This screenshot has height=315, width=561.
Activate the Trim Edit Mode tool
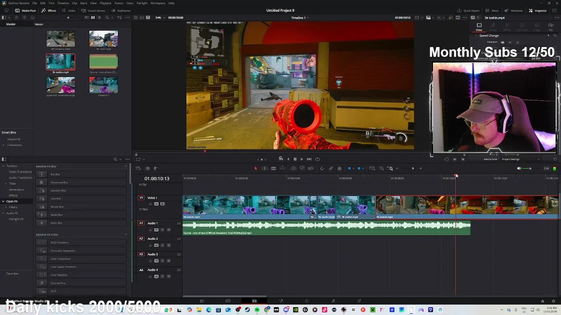click(265, 168)
